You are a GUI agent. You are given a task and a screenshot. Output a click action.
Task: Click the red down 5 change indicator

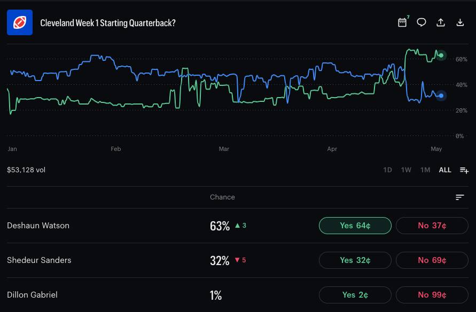[x=240, y=260]
